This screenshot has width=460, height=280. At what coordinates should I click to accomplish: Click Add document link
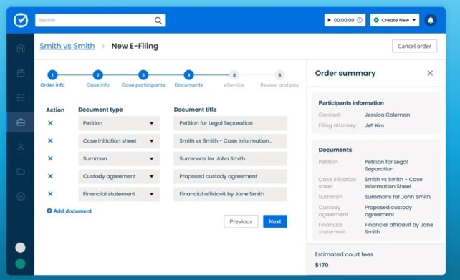[x=70, y=211]
